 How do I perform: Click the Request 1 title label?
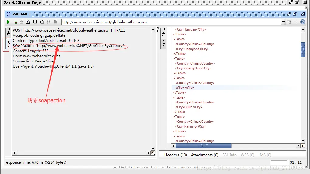coord(22,14)
